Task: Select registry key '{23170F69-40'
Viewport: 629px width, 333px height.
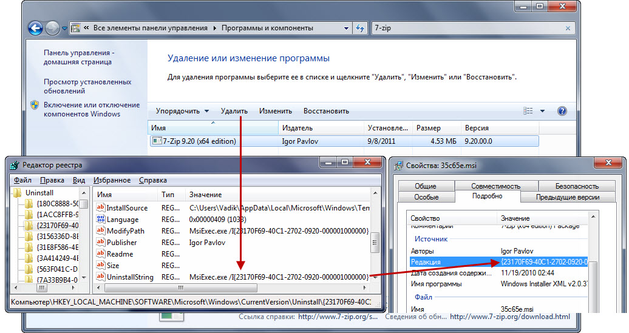Action: point(57,225)
